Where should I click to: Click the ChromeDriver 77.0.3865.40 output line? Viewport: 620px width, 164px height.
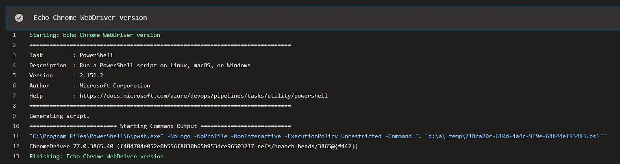(x=193, y=146)
